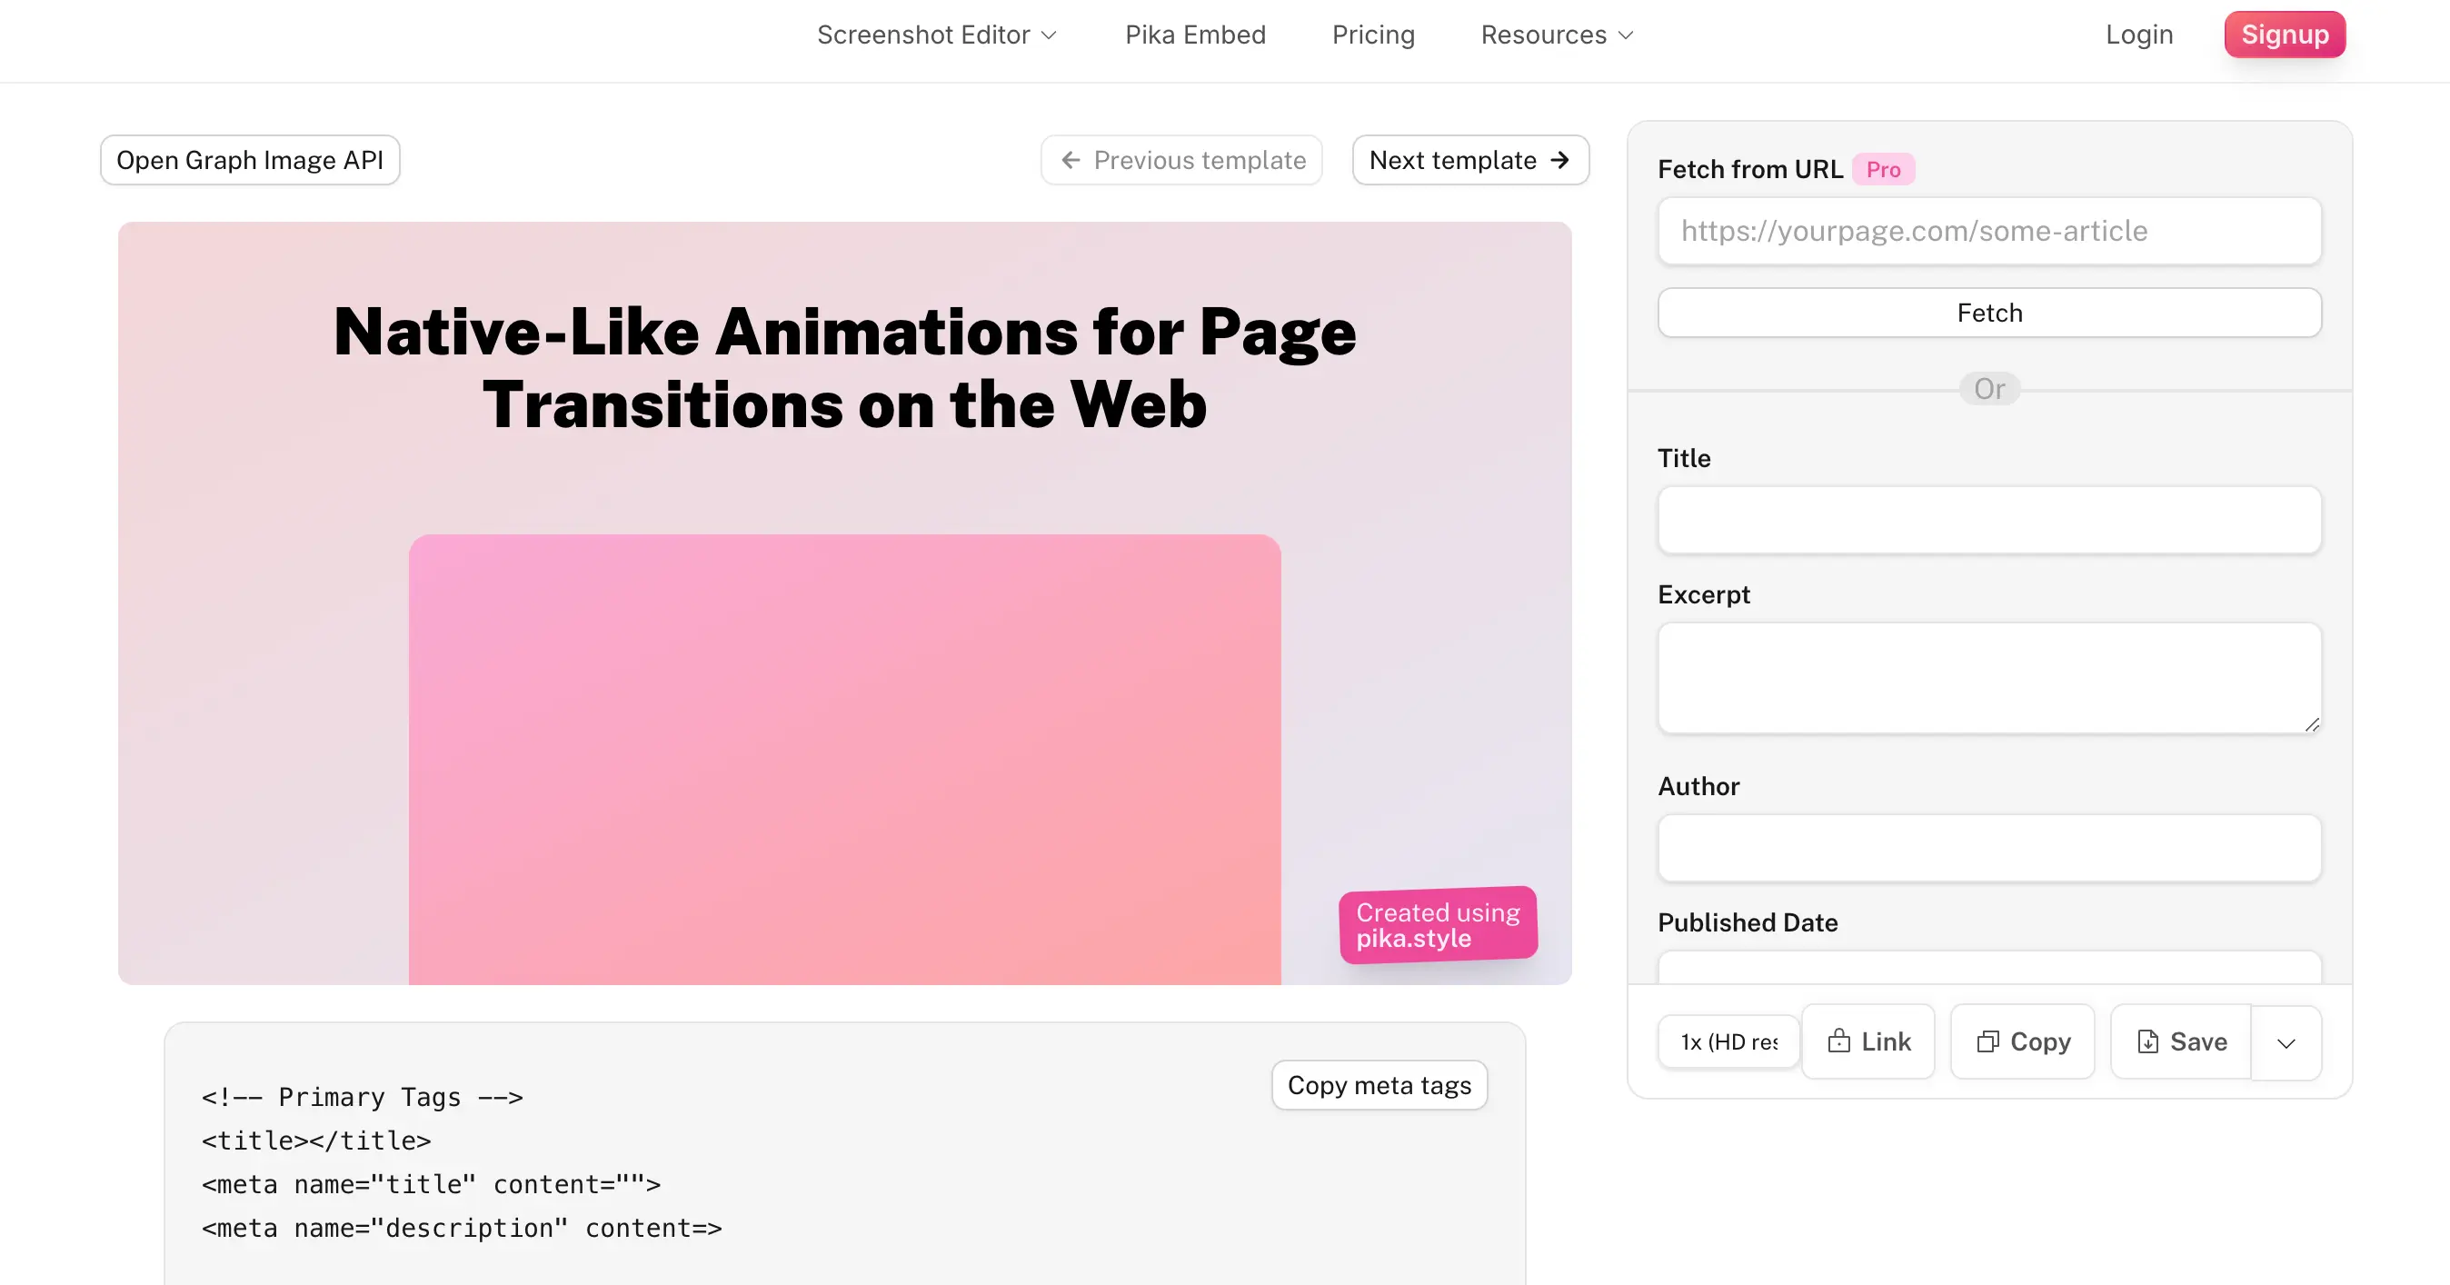Expand the Screenshot Editor menu
Image resolution: width=2450 pixels, height=1285 pixels.
(x=937, y=35)
